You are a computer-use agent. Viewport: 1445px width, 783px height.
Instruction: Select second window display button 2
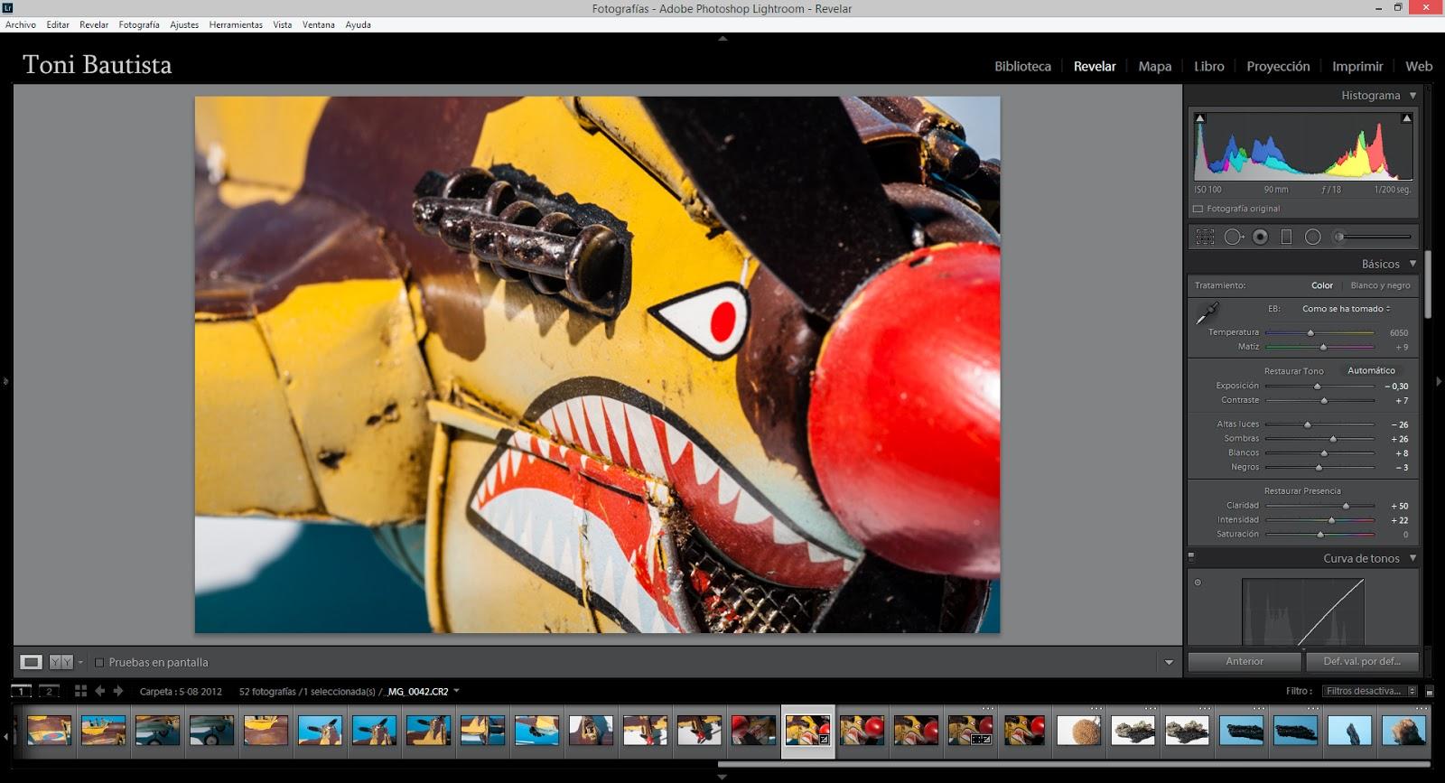point(49,691)
